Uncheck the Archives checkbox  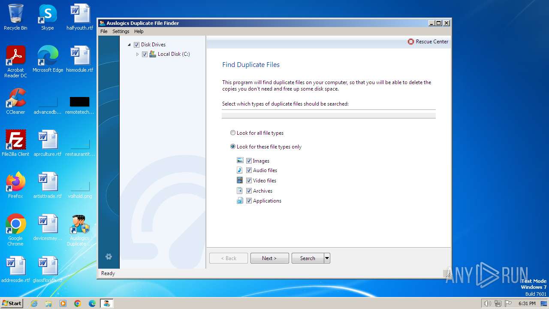click(x=249, y=191)
